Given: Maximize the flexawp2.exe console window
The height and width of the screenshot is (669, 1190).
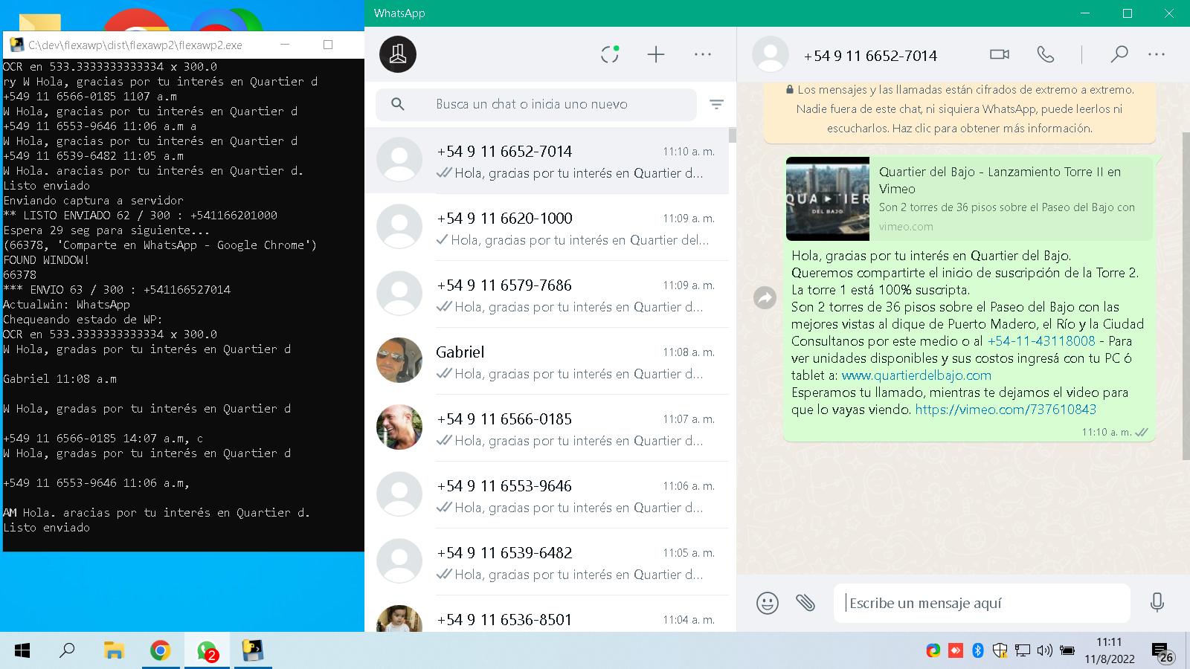Looking at the screenshot, I should (x=328, y=45).
